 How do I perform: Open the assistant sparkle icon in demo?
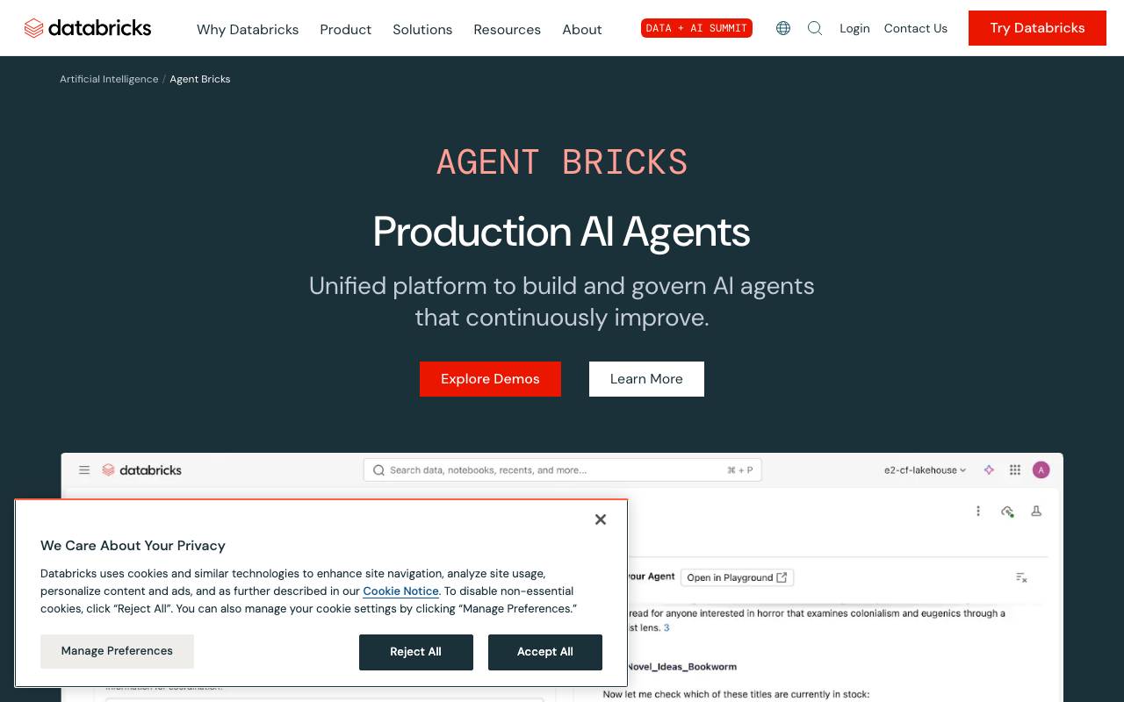point(989,470)
